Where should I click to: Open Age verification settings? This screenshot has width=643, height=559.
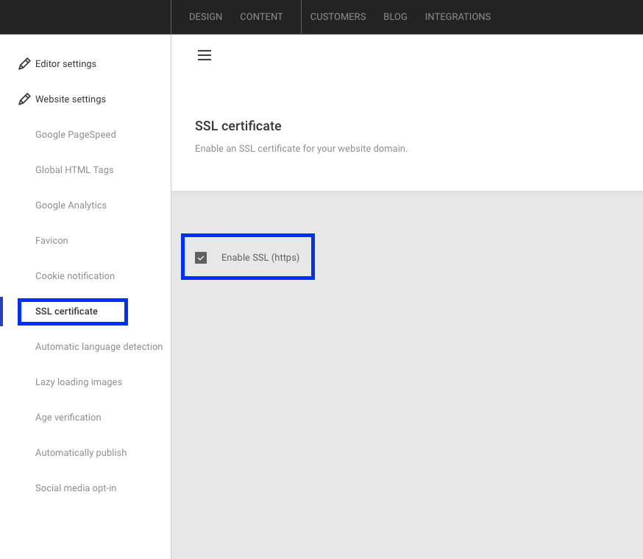pyautogui.click(x=68, y=418)
